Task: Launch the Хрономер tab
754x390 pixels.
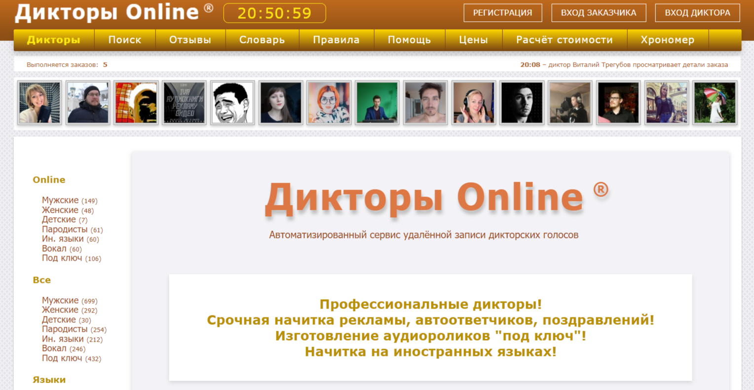Action: point(668,39)
